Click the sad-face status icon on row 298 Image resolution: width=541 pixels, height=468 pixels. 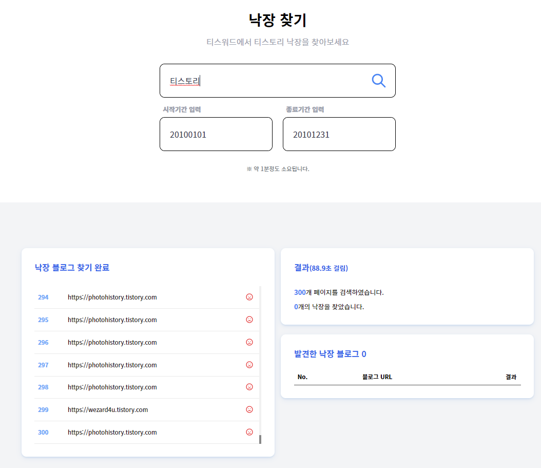249,387
